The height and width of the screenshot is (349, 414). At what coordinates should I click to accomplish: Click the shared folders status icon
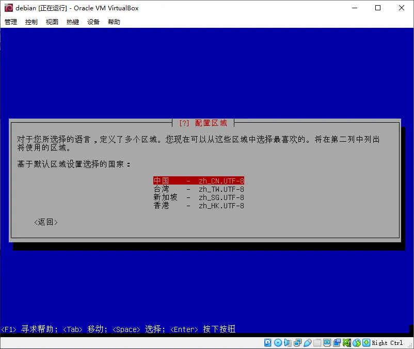317,343
